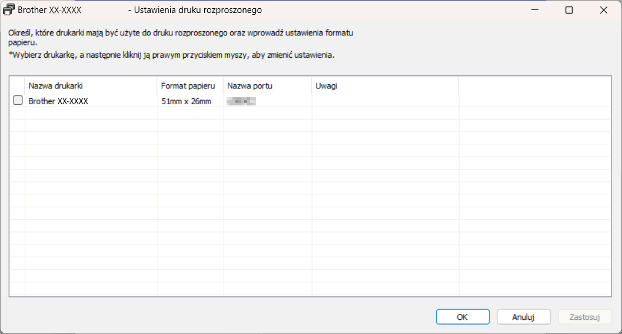622x334 pixels.
Task: Enable the Brother XX-XXXX printer checkbox
Action: pyautogui.click(x=18, y=101)
